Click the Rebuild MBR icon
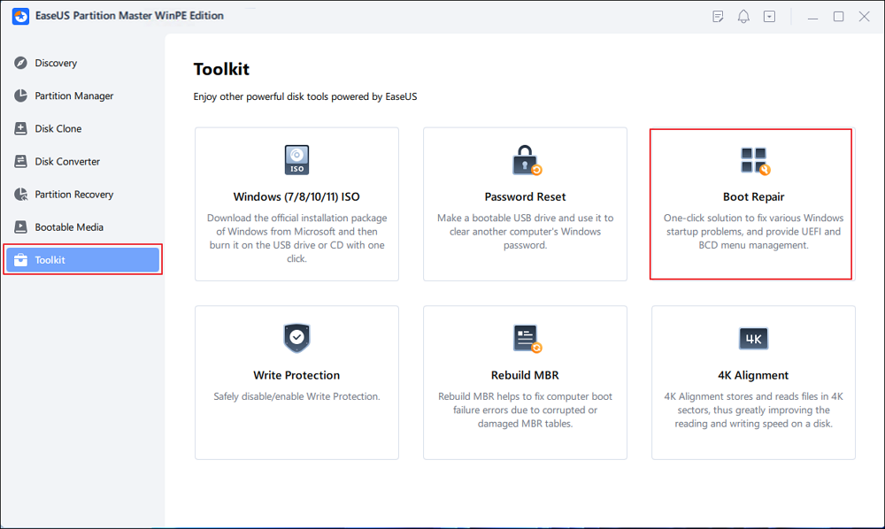 coord(526,339)
